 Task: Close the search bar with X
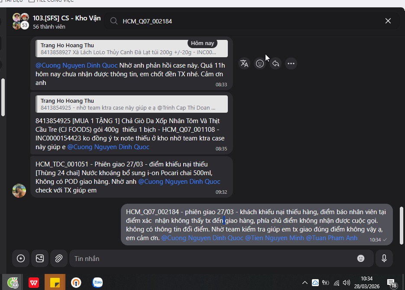tap(388, 21)
